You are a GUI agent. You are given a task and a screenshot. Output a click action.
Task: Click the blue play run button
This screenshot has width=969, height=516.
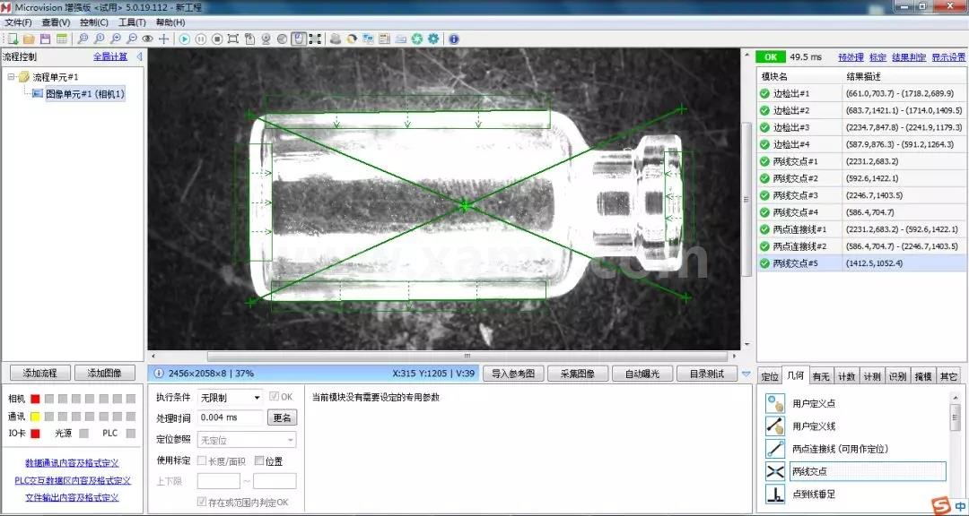click(184, 39)
